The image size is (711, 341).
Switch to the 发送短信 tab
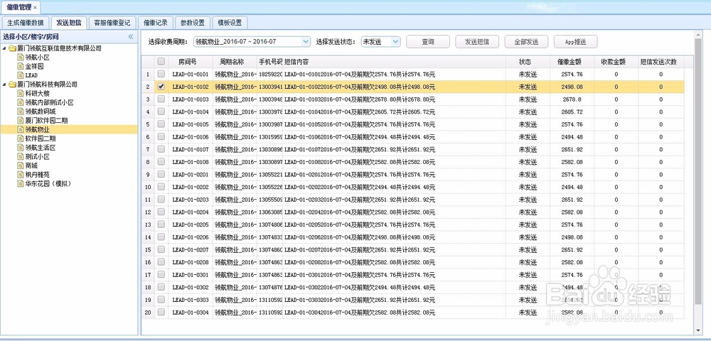[x=69, y=23]
